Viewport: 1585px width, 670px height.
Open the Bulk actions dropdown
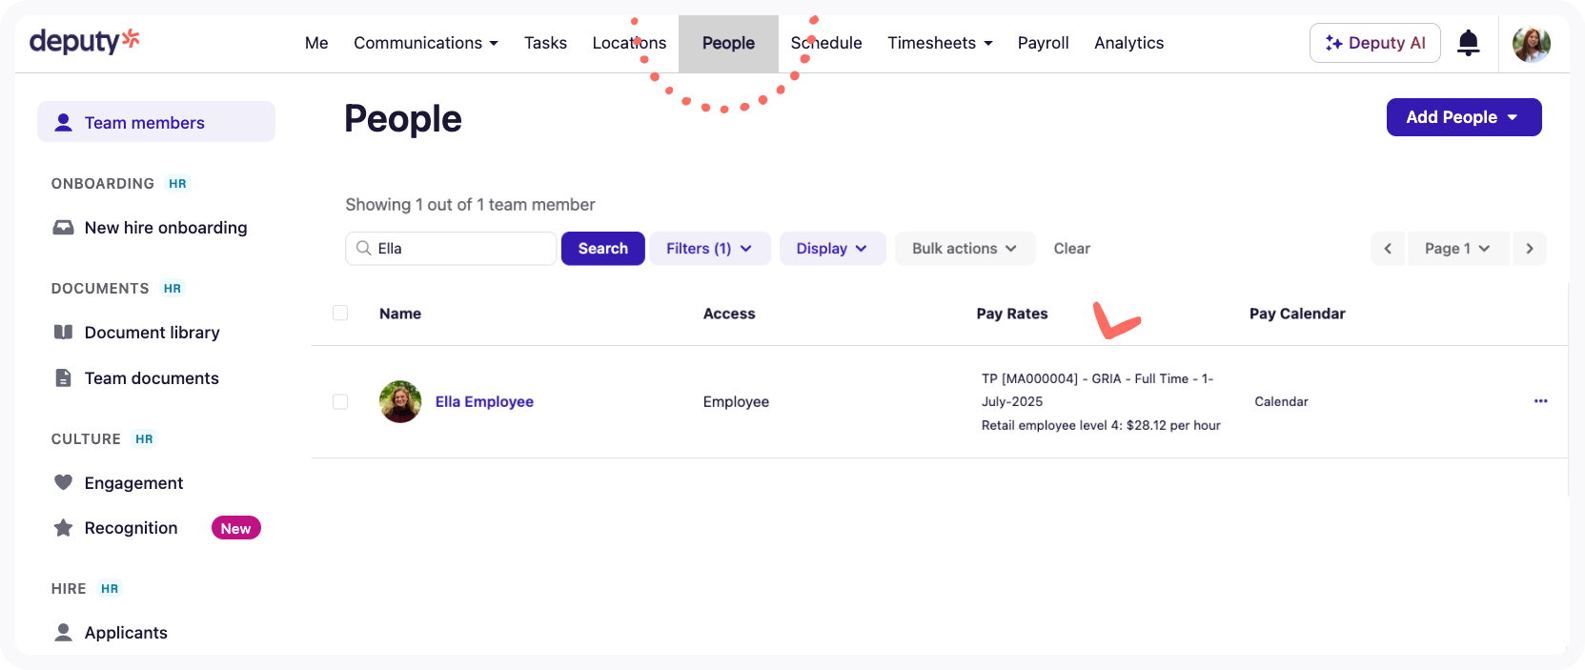tap(965, 249)
